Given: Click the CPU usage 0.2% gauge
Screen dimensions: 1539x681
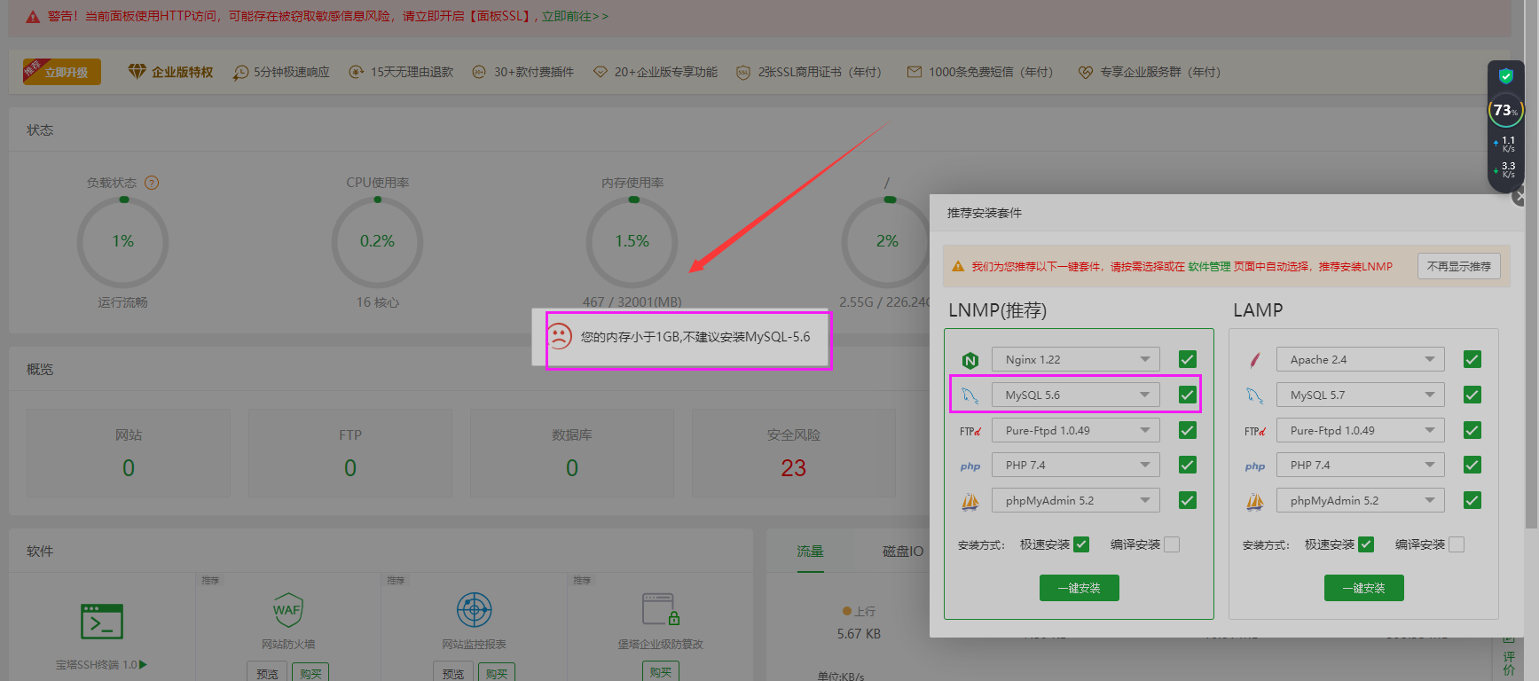Looking at the screenshot, I should point(377,241).
